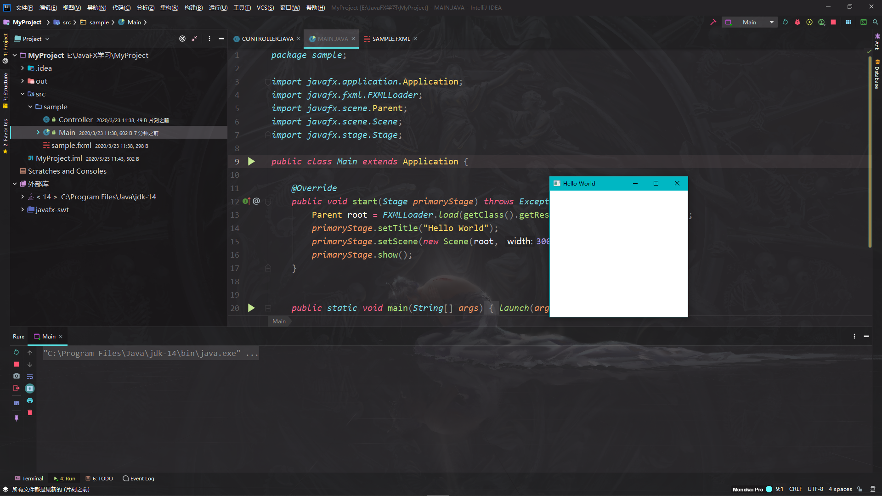
Task: Toggle Pin Tab in Run panel
Action: [x=17, y=418]
